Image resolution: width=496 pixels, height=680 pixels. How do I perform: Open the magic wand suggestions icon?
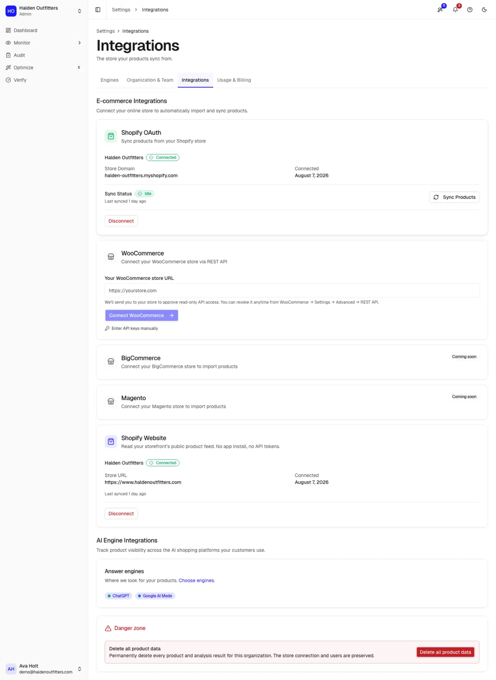441,10
